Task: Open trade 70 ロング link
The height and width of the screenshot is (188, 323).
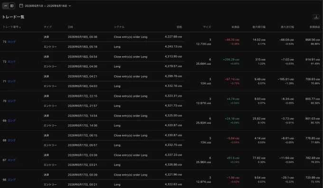Action: (12, 101)
